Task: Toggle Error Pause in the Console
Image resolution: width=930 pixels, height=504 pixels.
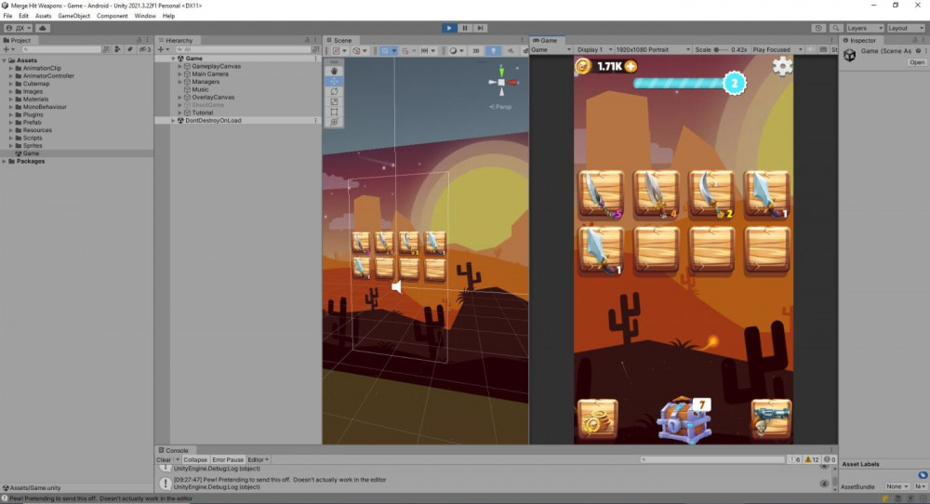Action: (228, 459)
